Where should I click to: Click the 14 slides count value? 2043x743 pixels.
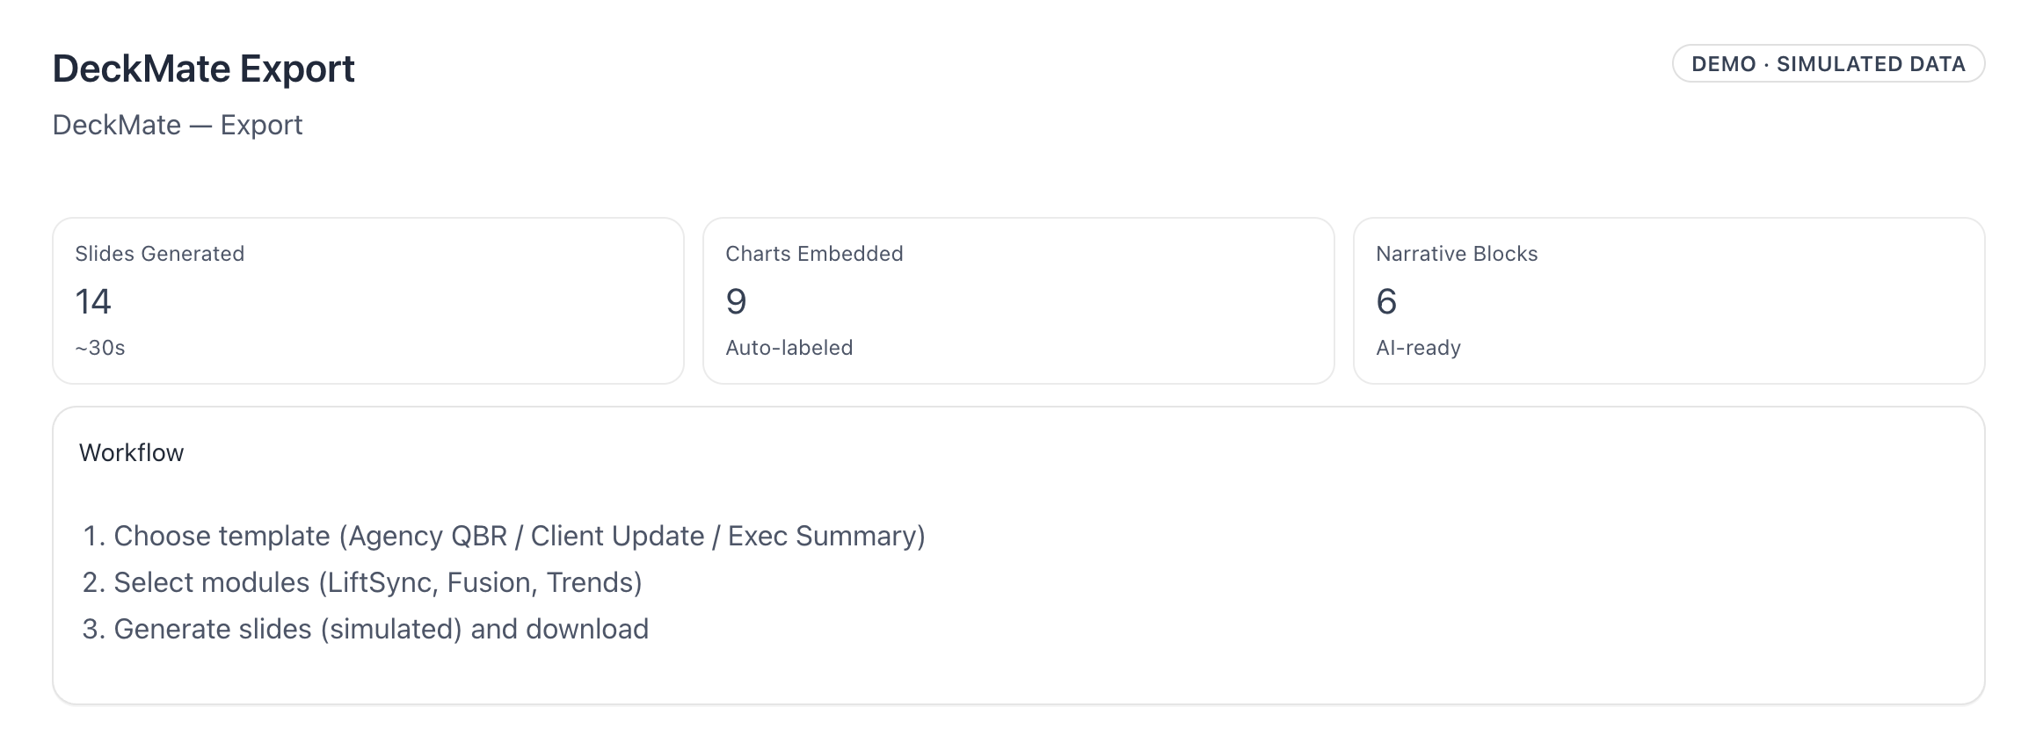point(93,302)
